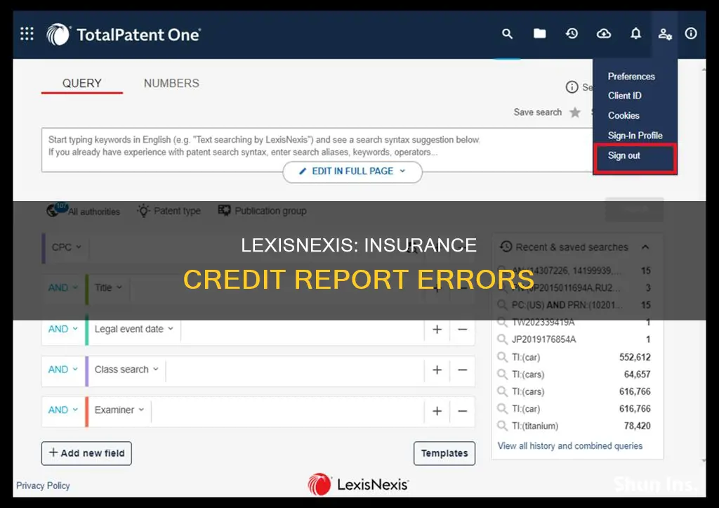
Task: Select Sign-In Profile from the user menu
Action: (635, 136)
